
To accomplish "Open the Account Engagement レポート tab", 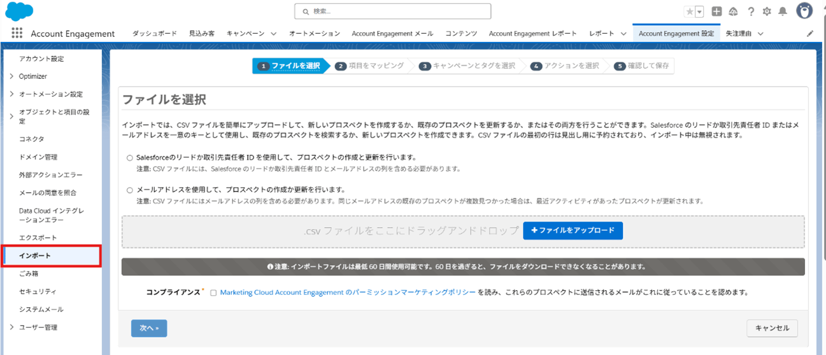I will (x=532, y=34).
